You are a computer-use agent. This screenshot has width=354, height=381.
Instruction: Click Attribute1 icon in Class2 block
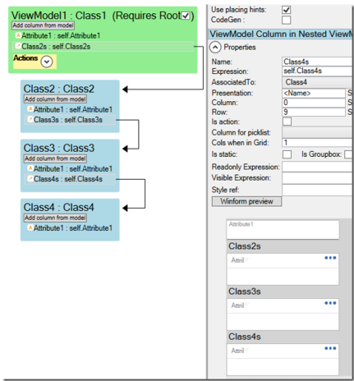[30, 109]
